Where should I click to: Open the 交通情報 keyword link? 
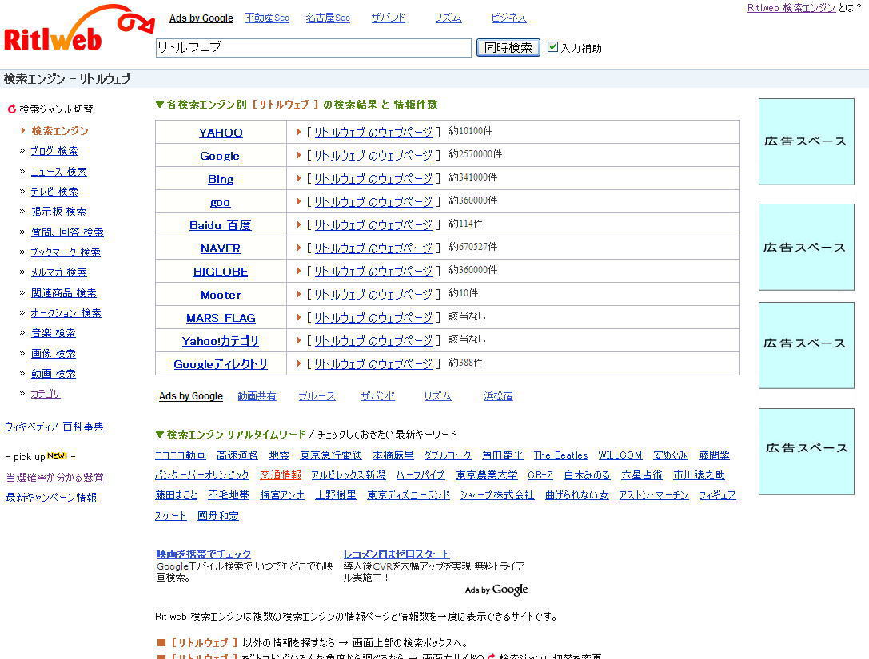click(x=281, y=475)
